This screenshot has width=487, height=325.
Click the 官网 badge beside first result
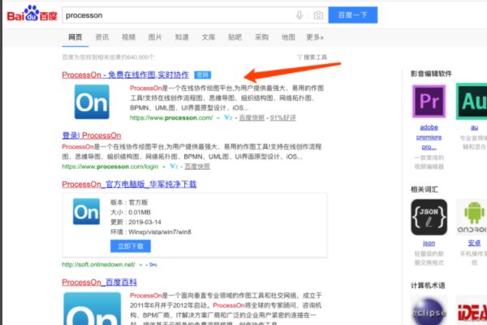click(202, 75)
